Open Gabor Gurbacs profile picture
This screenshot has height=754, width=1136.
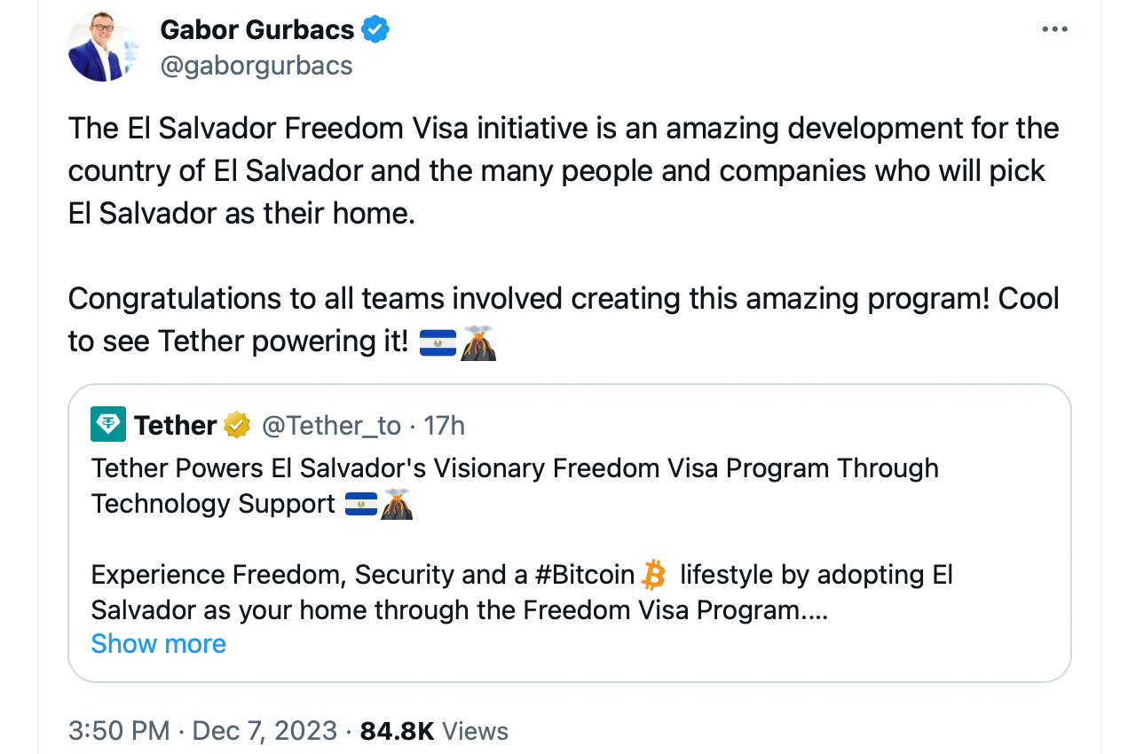click(x=103, y=47)
